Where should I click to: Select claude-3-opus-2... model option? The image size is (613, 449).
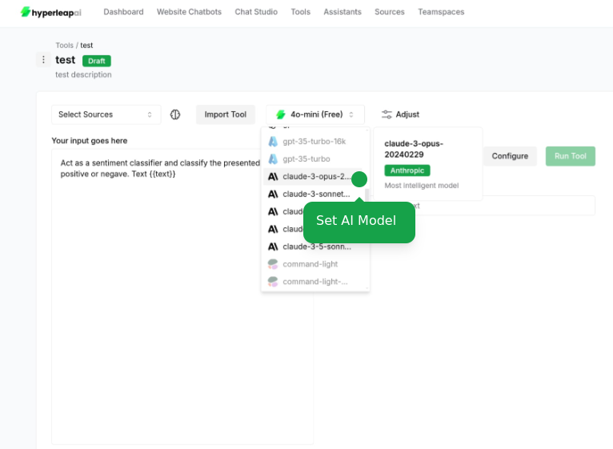[314, 176]
